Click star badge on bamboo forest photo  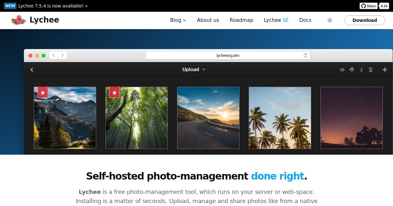[114, 92]
